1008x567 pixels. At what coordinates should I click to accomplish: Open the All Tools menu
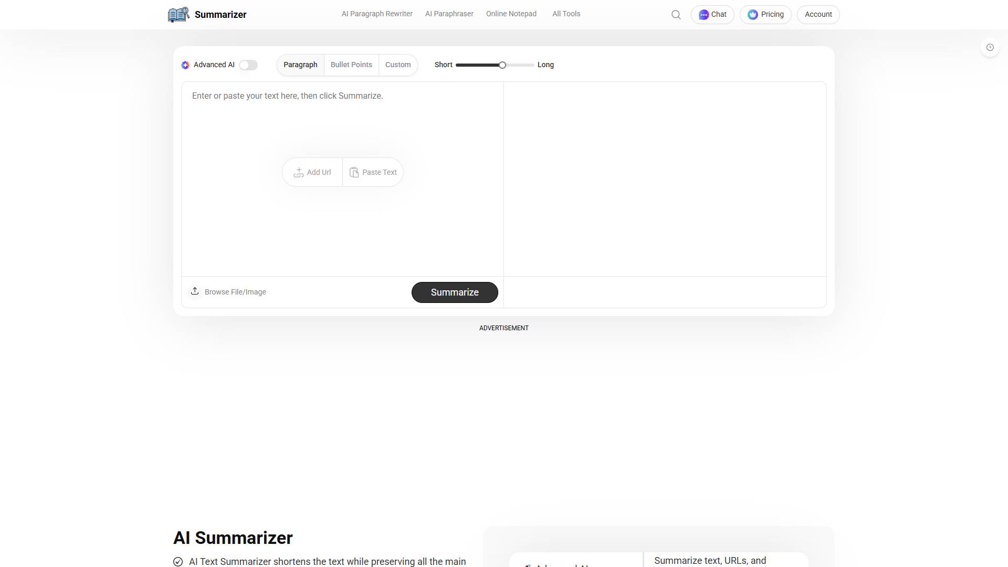click(566, 14)
